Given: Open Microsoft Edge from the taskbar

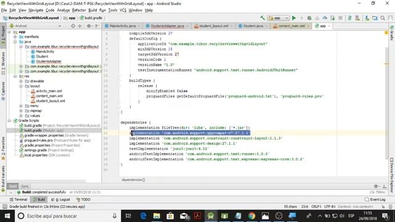Looking at the screenshot, I should pos(143,216).
